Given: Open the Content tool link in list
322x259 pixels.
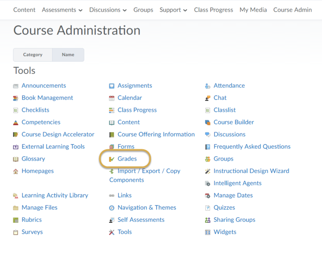Looking at the screenshot, I should (129, 122).
